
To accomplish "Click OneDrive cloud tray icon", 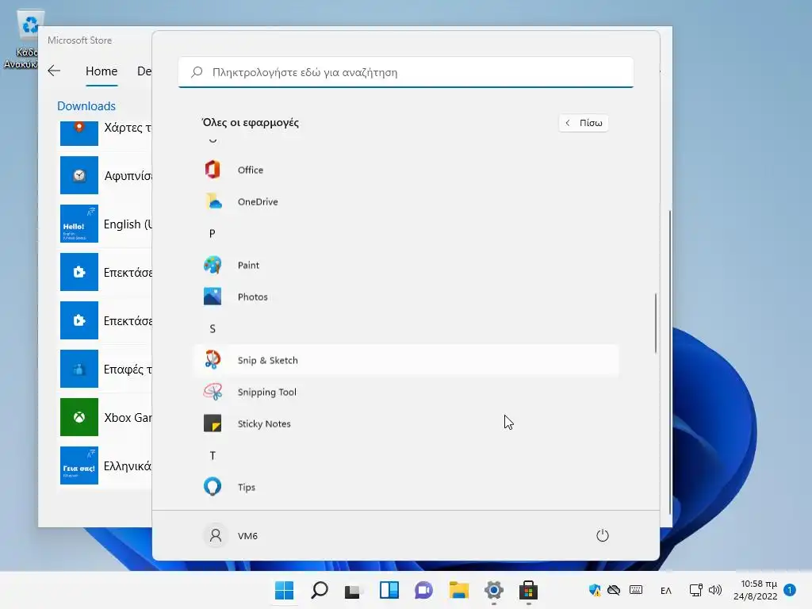I will point(615,590).
